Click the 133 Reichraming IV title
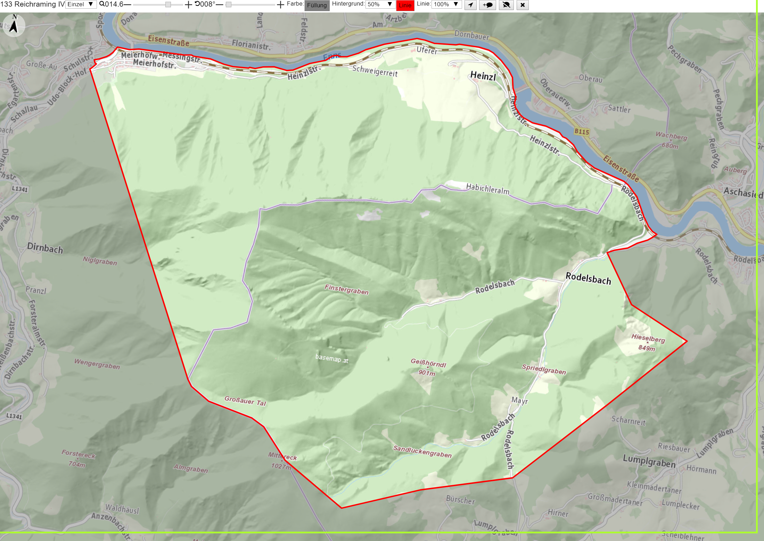 click(x=33, y=4)
